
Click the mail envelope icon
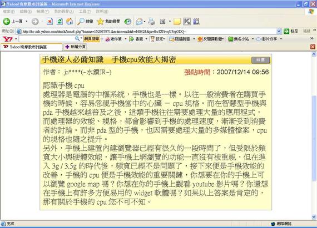click(x=139, y=22)
